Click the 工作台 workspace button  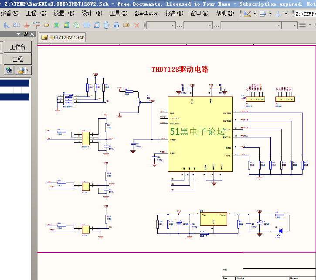point(18,47)
